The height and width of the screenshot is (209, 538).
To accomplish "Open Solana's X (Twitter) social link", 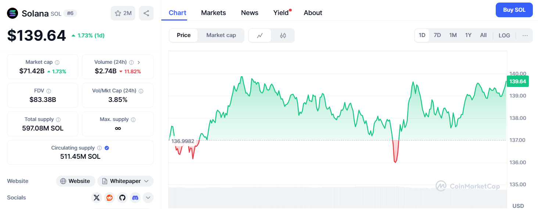I will tap(96, 198).
